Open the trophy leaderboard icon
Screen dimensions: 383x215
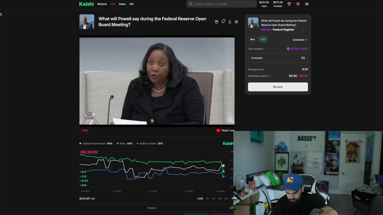coord(289,4)
